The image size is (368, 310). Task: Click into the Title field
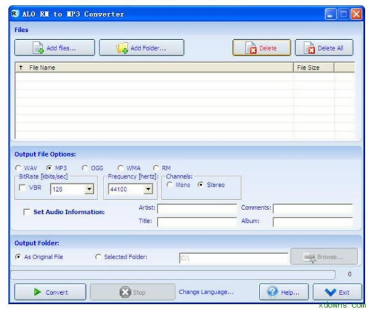pyautogui.click(x=197, y=222)
